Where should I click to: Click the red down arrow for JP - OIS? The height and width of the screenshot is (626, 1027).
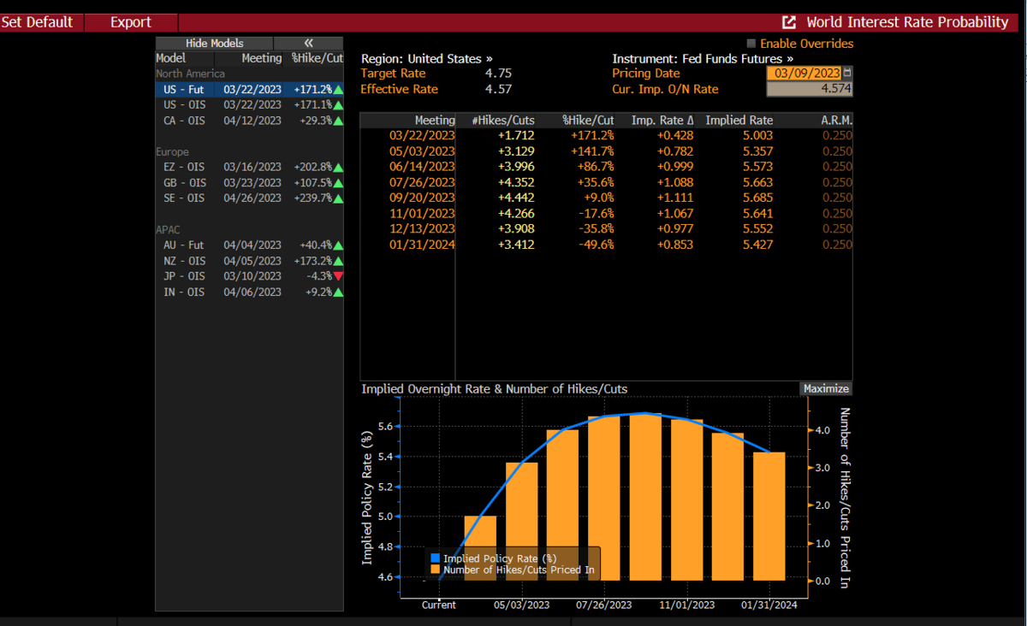point(339,276)
